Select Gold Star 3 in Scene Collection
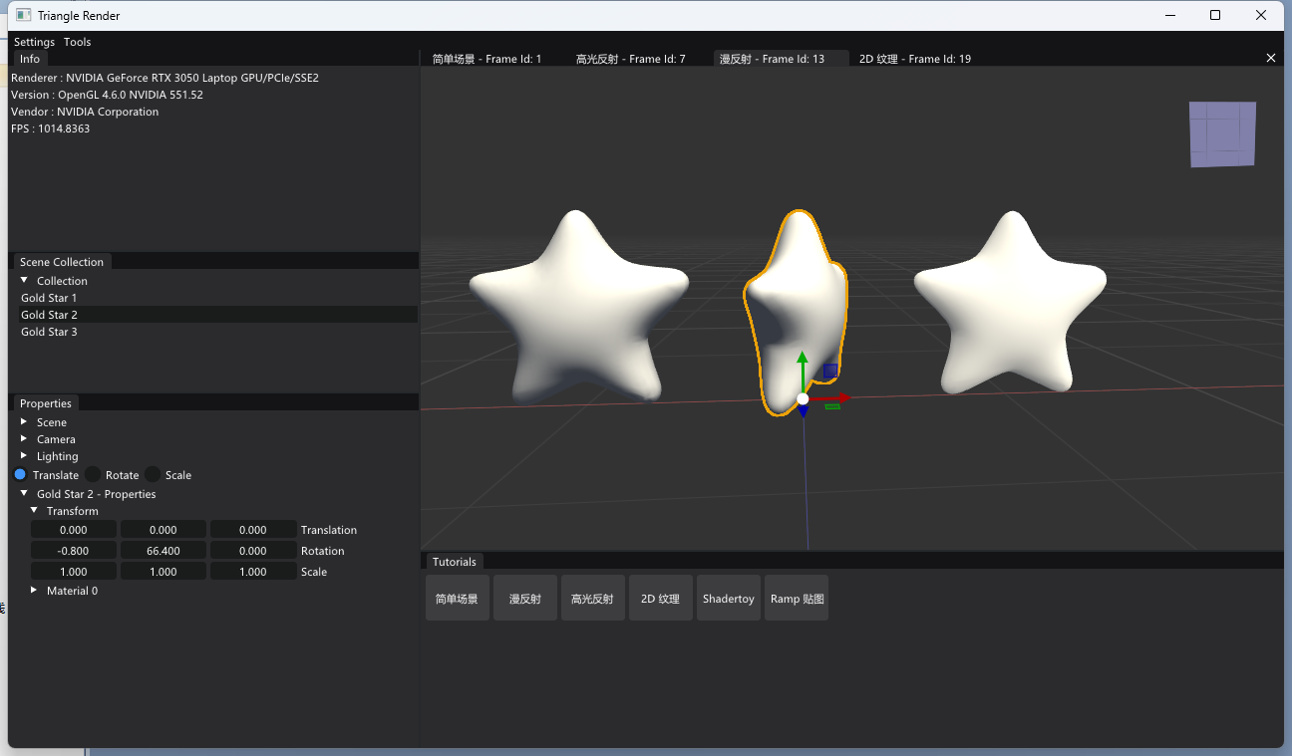 pyautogui.click(x=49, y=332)
